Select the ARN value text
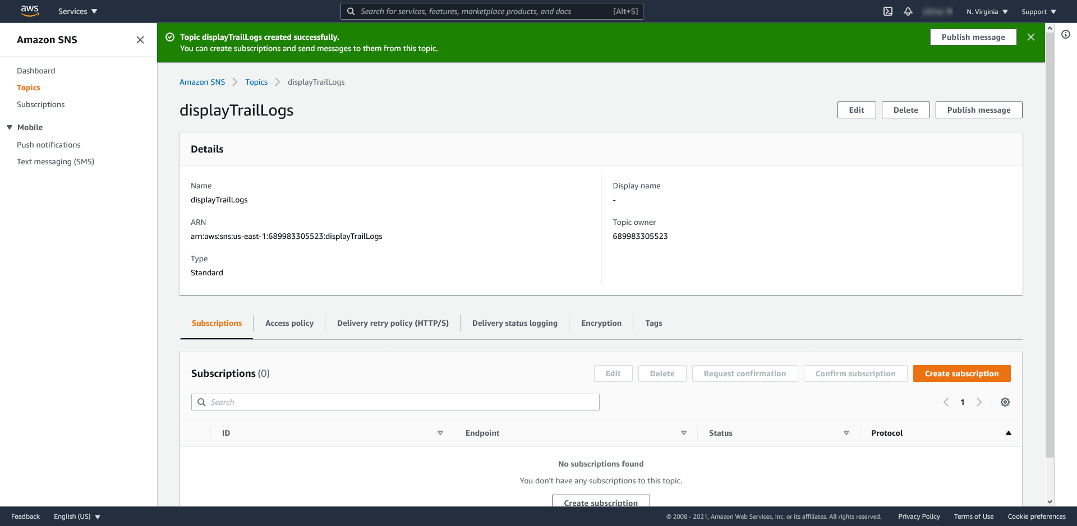 tap(287, 236)
